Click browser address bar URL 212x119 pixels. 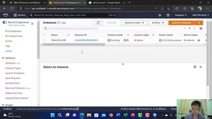click(73, 9)
